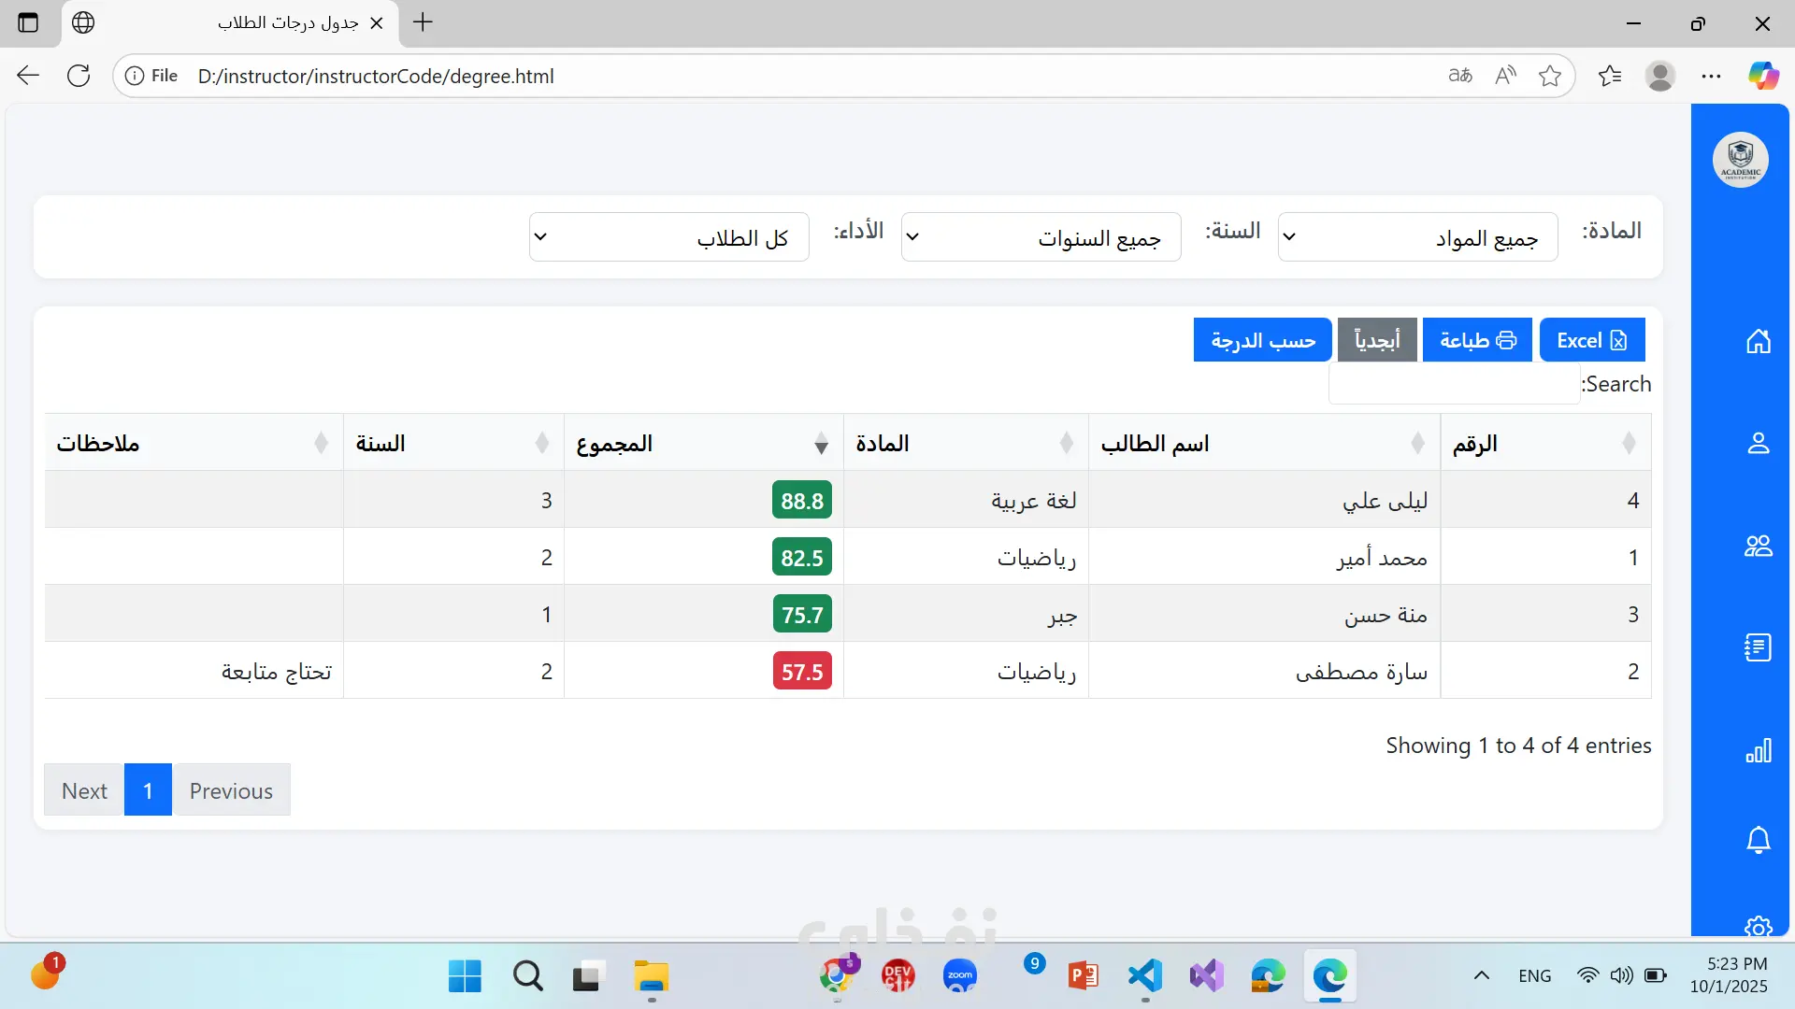Refresh the page in the browser
Image resolution: width=1795 pixels, height=1009 pixels.
point(79,76)
